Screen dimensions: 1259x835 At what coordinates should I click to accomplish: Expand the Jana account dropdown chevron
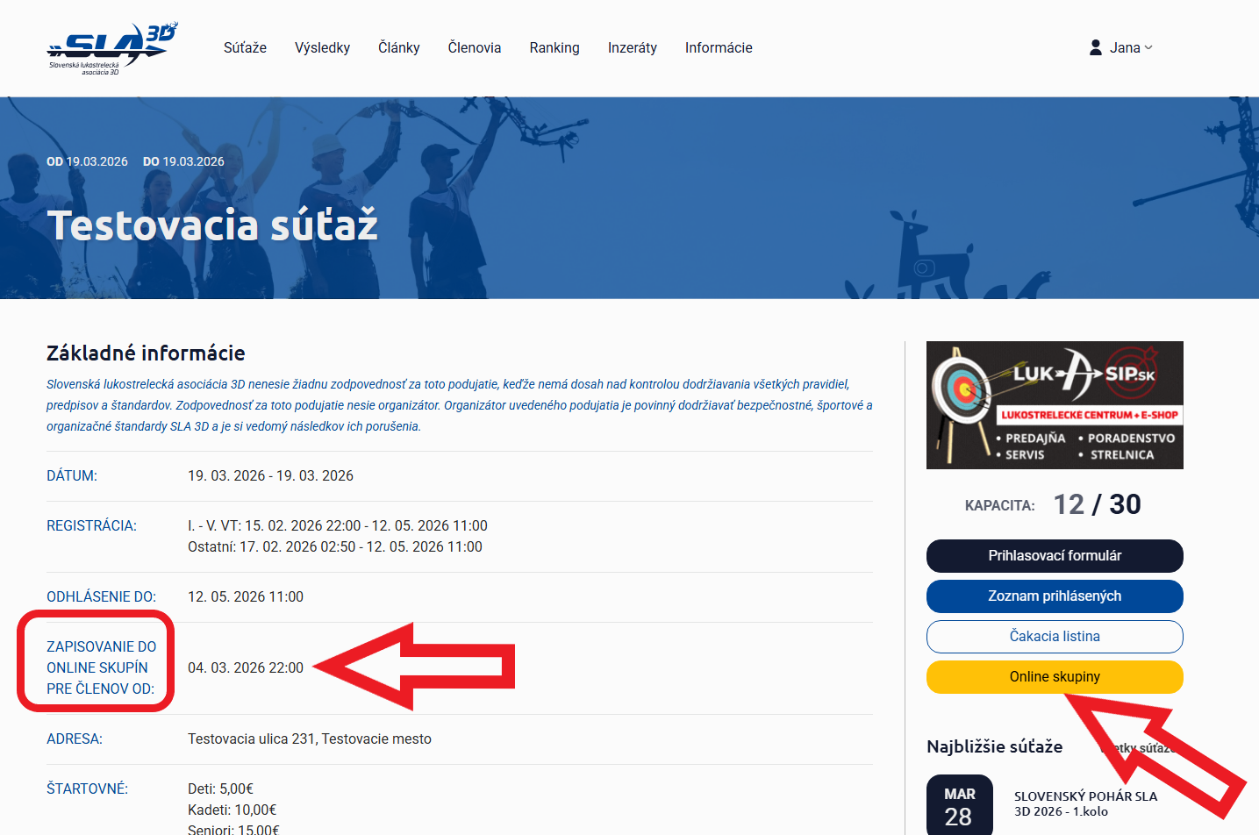tap(1148, 47)
